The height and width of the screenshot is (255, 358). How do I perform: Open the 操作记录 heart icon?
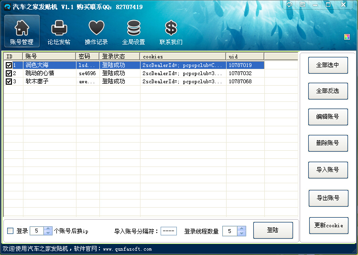[x=96, y=32]
